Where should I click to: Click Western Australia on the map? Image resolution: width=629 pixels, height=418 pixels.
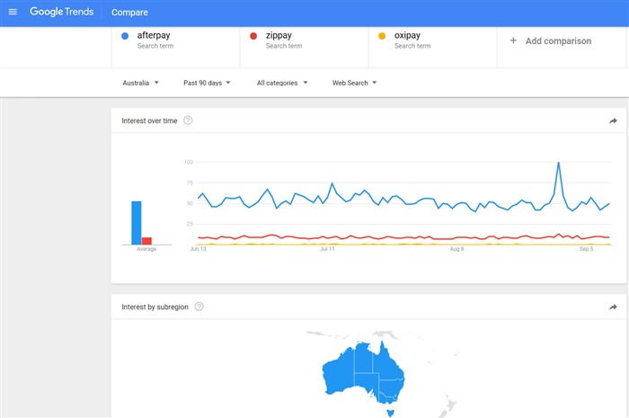click(339, 373)
